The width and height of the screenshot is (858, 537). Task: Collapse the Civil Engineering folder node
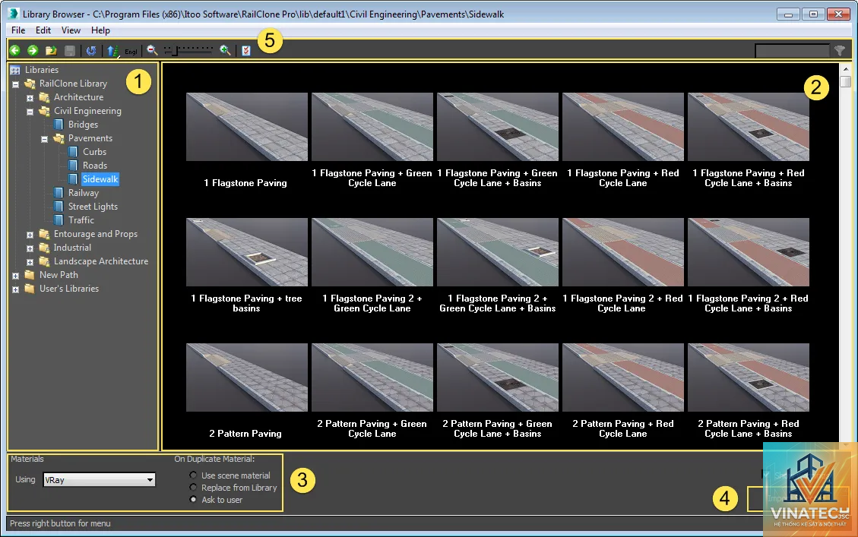coord(30,112)
